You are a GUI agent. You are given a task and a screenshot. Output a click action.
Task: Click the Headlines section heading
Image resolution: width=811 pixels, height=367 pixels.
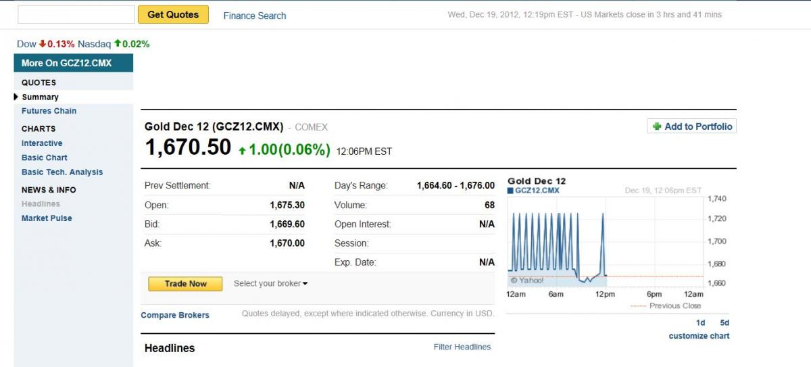(x=170, y=348)
